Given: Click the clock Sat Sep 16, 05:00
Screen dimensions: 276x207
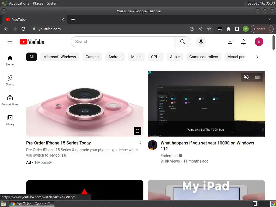Looking at the screenshot, I should tap(261, 3).
